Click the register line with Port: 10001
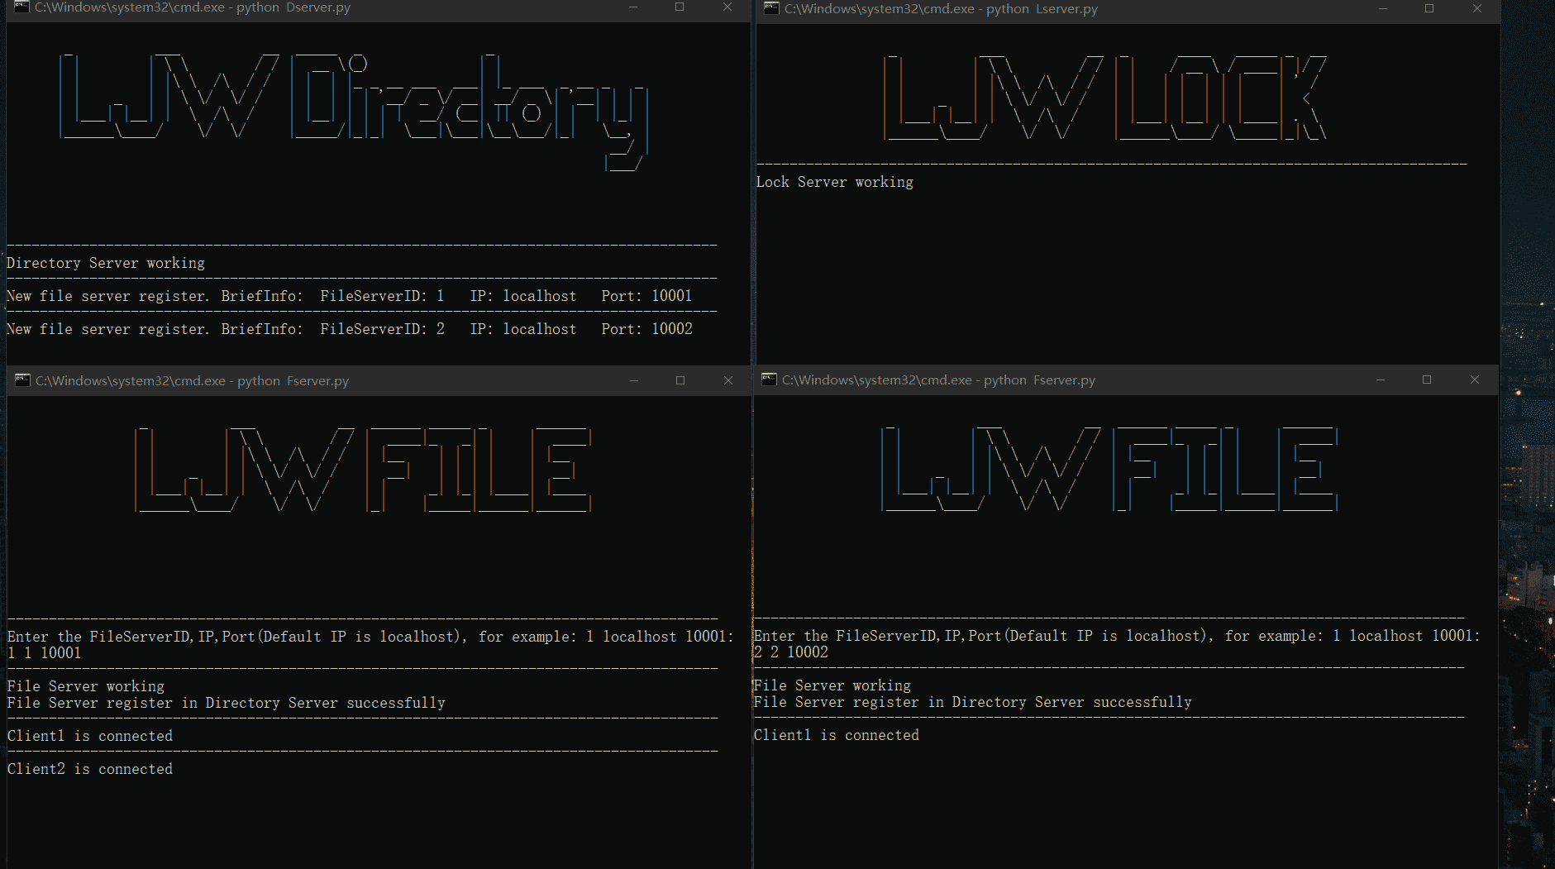 tap(350, 296)
